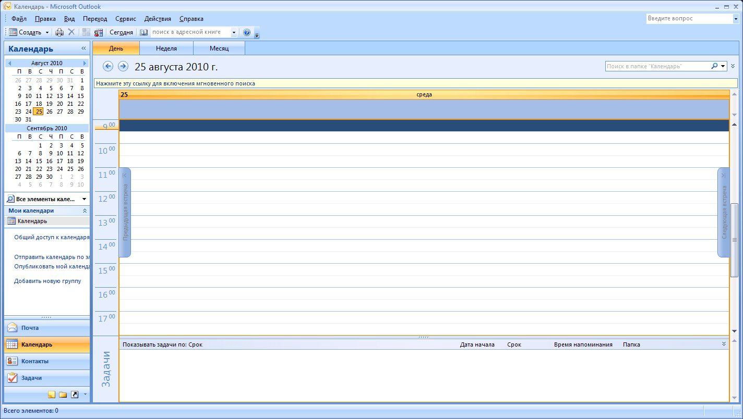Viewport: 743px width, 419px height.
Task: Click the Следующая встреча side tab
Action: (x=723, y=212)
